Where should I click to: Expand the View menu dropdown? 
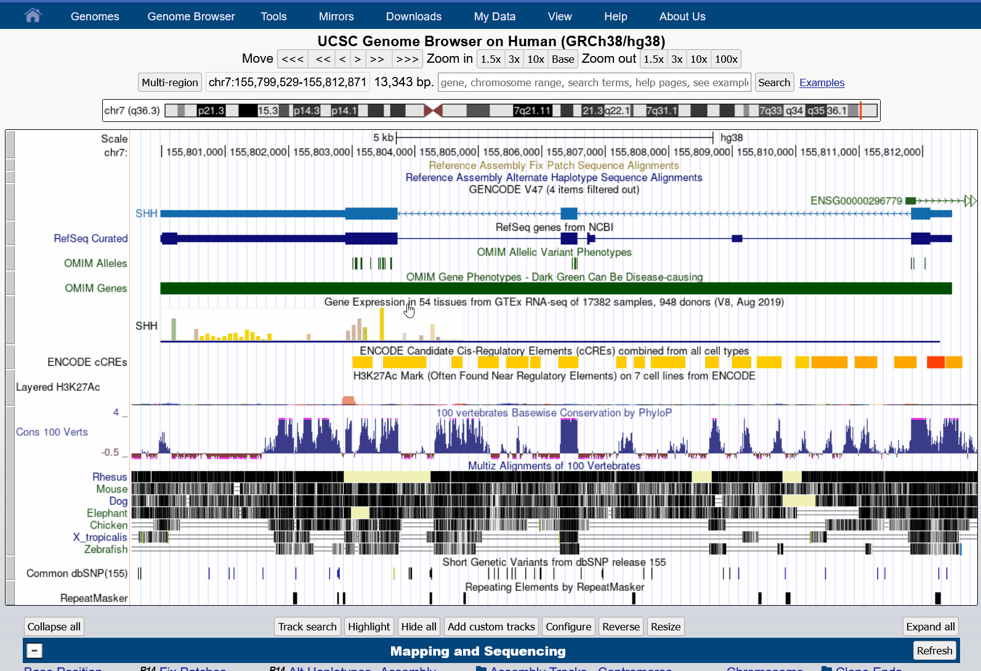coord(559,17)
